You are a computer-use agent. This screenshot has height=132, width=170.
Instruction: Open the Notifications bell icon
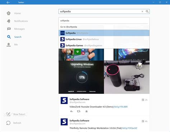click(9, 21)
